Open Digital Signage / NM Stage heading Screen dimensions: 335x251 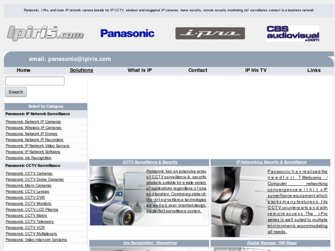(272, 243)
